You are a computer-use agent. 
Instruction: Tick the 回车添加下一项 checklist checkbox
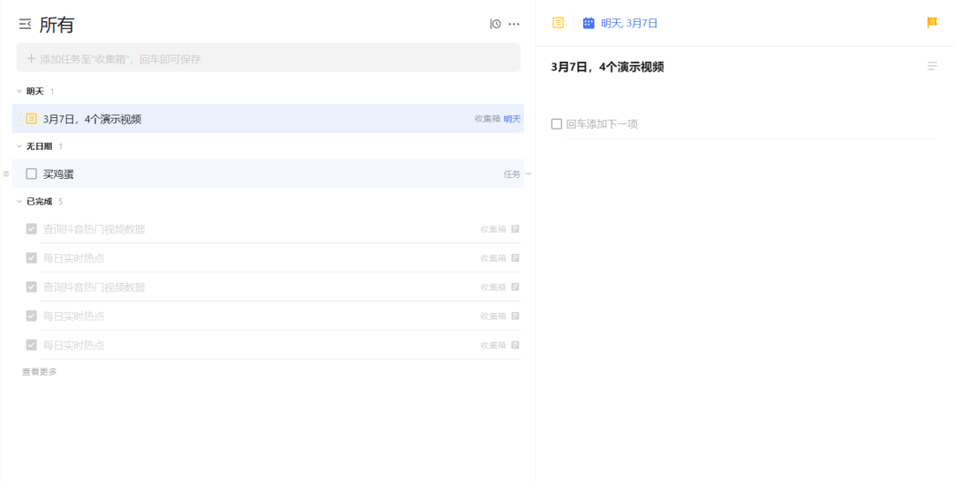(x=557, y=124)
